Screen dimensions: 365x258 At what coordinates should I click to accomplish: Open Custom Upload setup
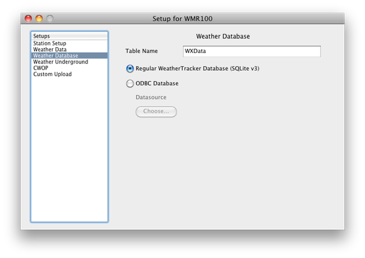pos(70,74)
